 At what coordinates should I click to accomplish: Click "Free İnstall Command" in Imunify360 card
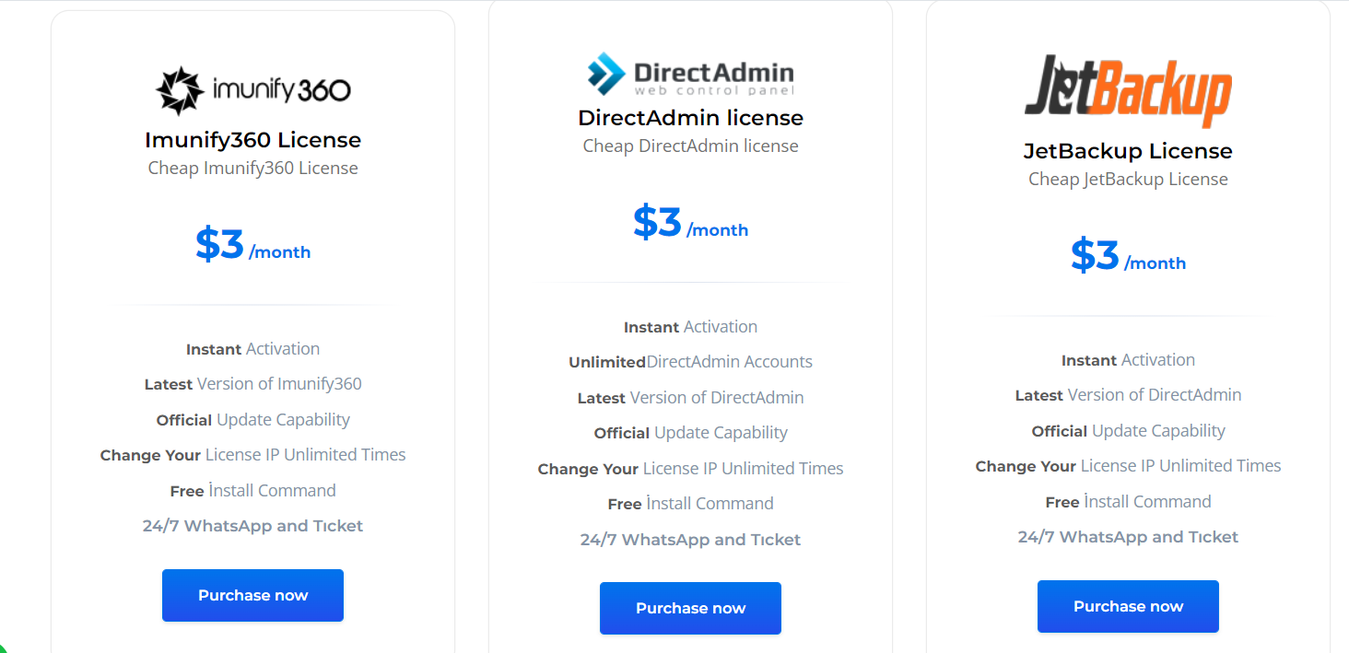click(252, 491)
